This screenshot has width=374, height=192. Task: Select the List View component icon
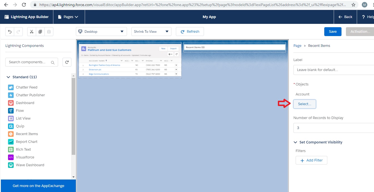11,118
